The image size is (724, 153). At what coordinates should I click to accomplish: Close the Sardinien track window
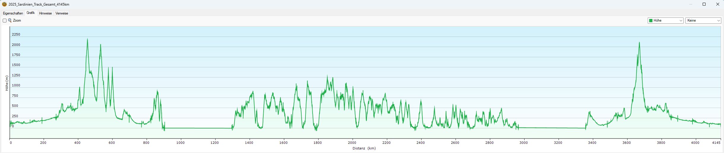pyautogui.click(x=717, y=4)
